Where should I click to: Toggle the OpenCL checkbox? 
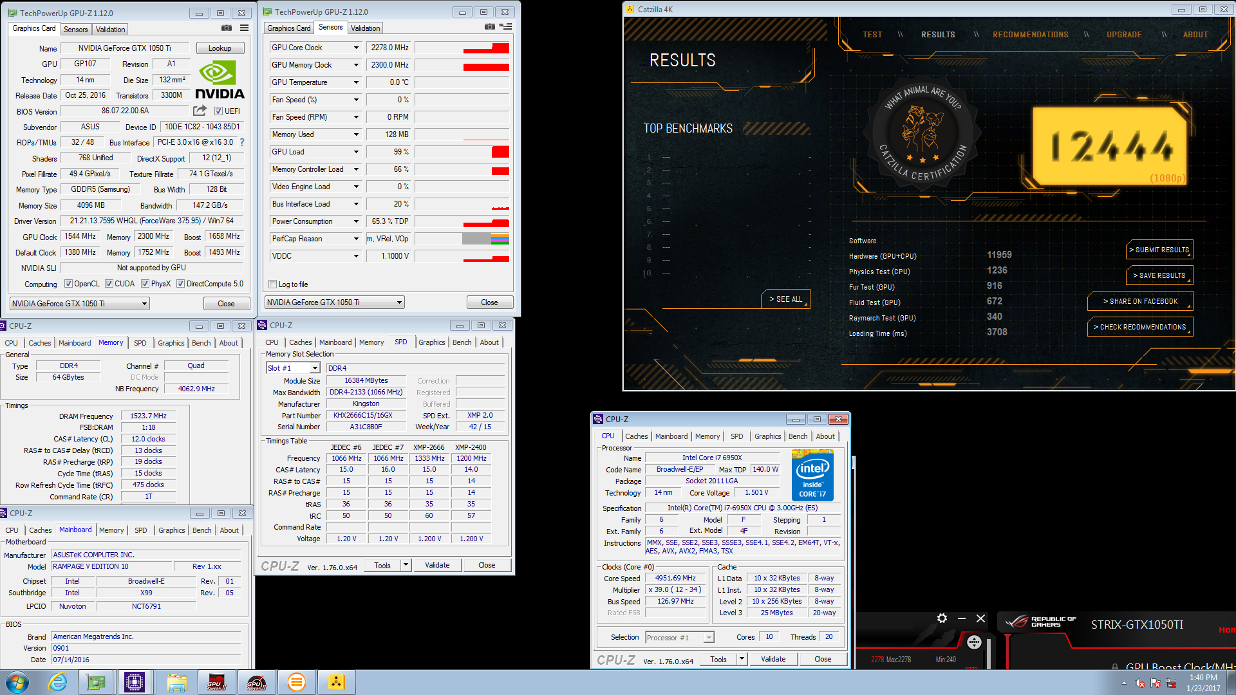(x=68, y=284)
